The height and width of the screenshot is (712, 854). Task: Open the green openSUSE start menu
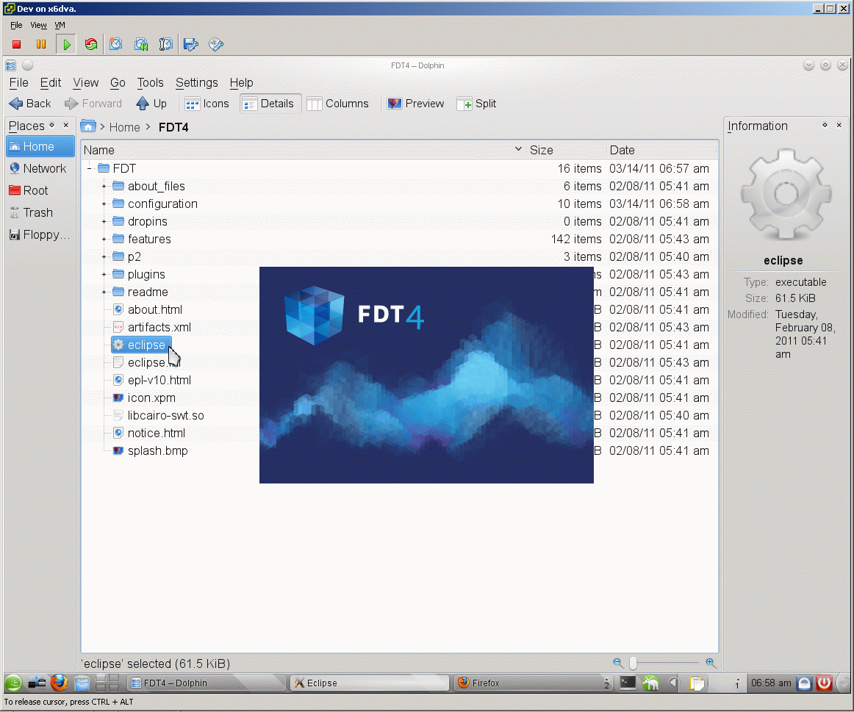pyautogui.click(x=14, y=683)
